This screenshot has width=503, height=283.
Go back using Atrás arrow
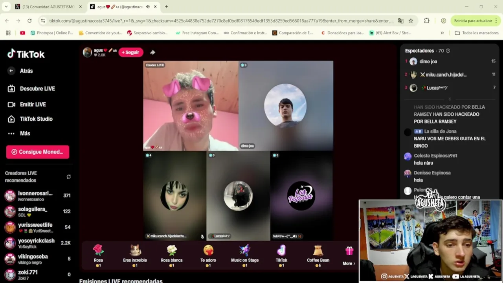click(x=11, y=71)
